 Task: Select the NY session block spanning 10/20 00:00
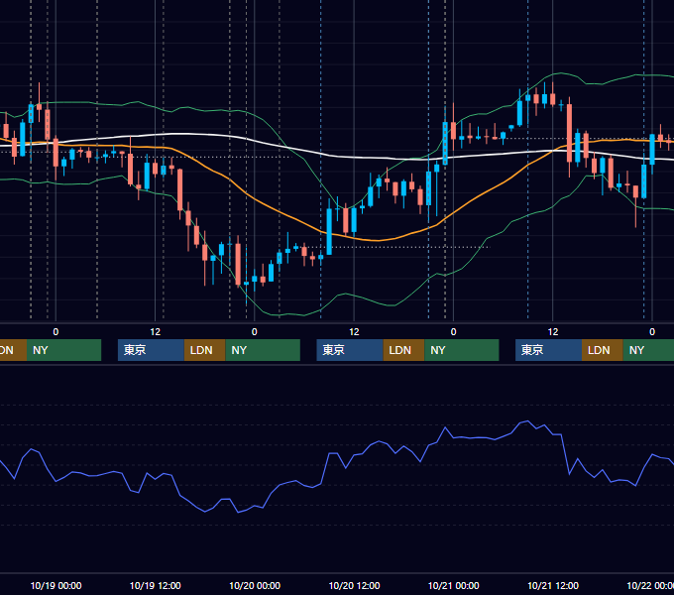click(263, 350)
